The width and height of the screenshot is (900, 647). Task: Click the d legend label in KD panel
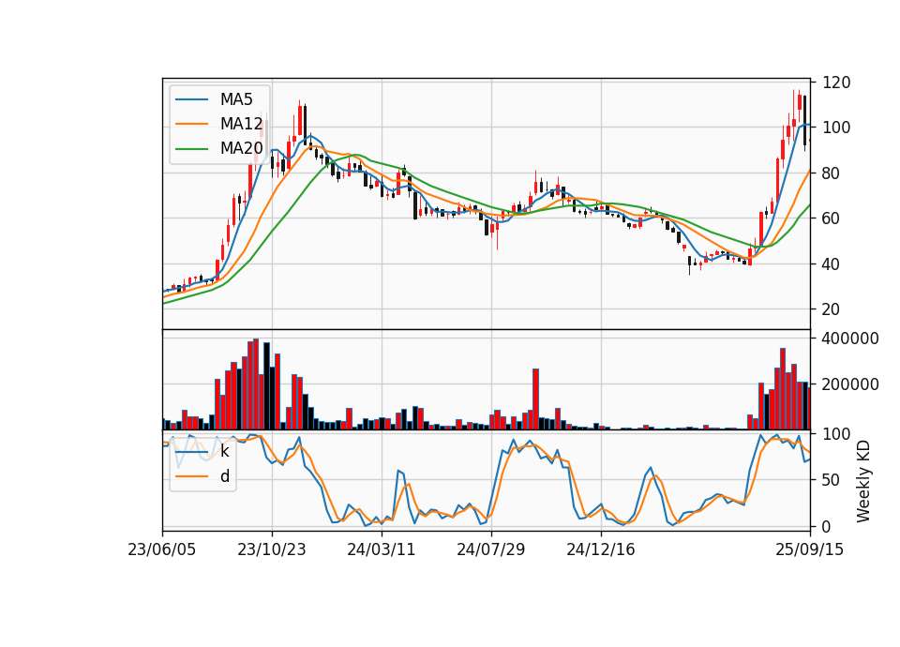(224, 476)
